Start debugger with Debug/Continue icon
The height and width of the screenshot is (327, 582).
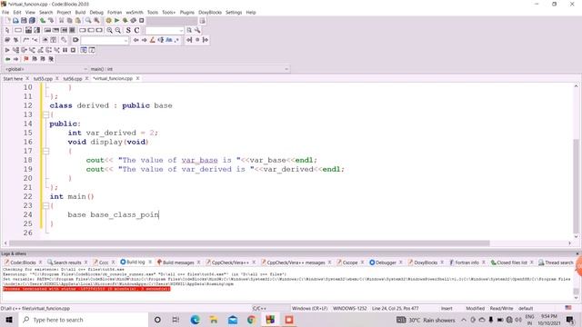pyautogui.click(x=7, y=50)
